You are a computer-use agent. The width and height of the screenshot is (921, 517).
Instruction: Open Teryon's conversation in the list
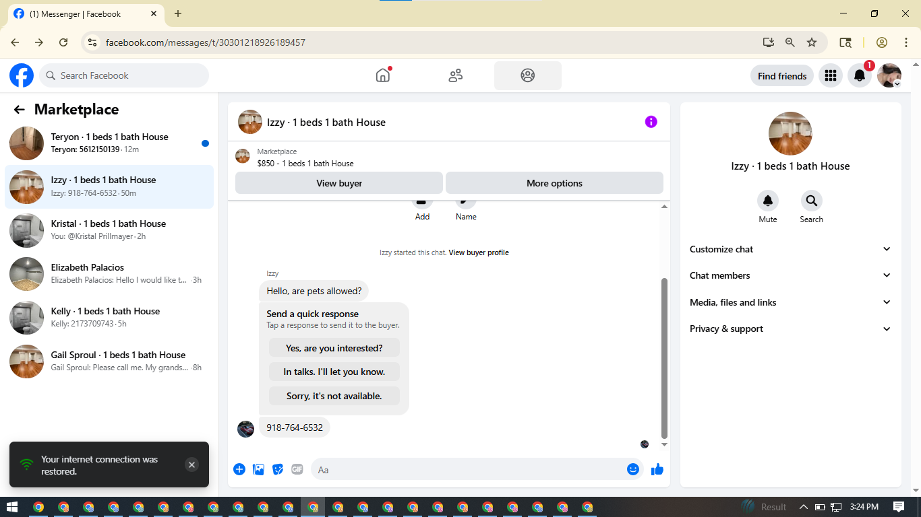pos(109,143)
